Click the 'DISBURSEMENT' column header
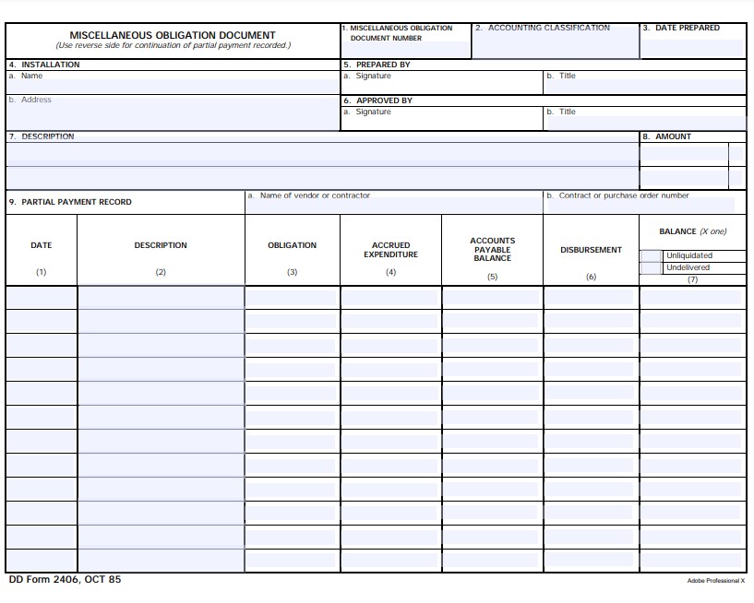This screenshot has width=754, height=603. point(591,250)
